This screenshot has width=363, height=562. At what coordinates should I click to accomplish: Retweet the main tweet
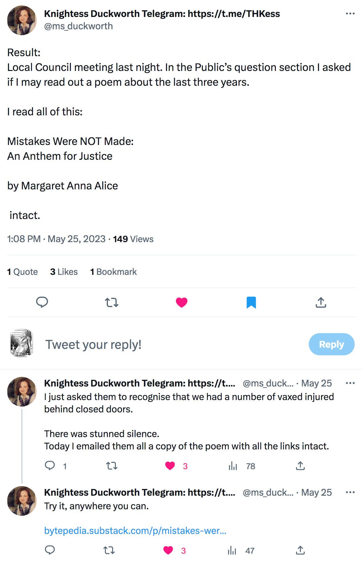click(112, 303)
